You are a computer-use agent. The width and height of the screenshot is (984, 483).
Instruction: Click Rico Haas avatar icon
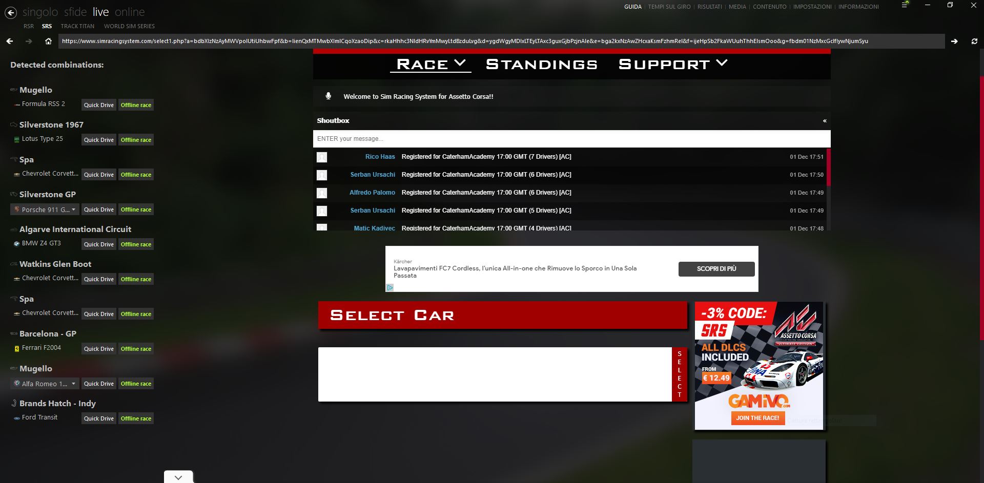(322, 157)
